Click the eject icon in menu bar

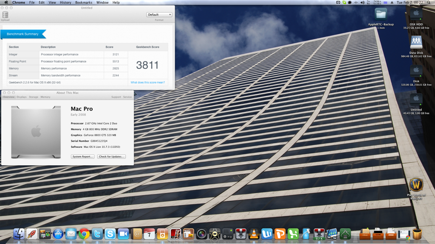coord(392,3)
